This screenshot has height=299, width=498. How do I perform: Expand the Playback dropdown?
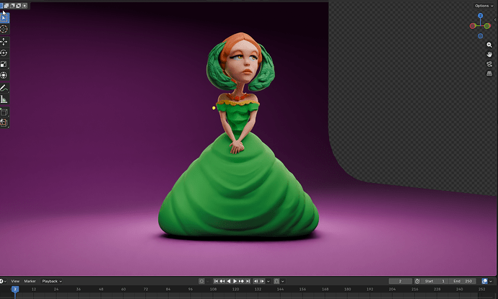click(52, 281)
